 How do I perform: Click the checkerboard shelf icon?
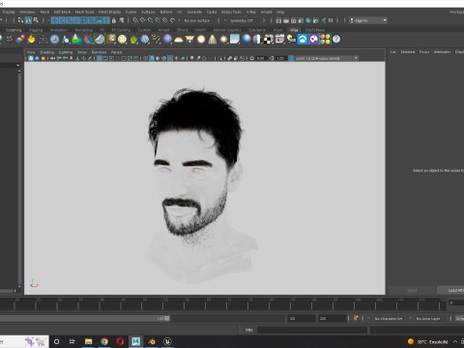tap(269, 40)
